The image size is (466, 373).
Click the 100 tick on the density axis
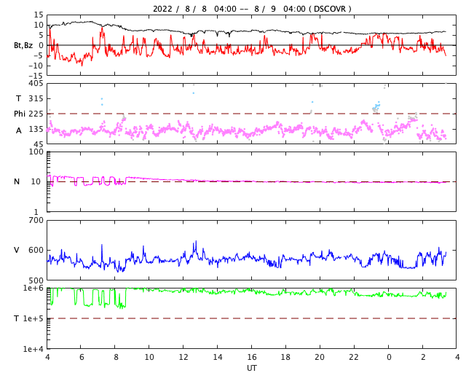36,152
